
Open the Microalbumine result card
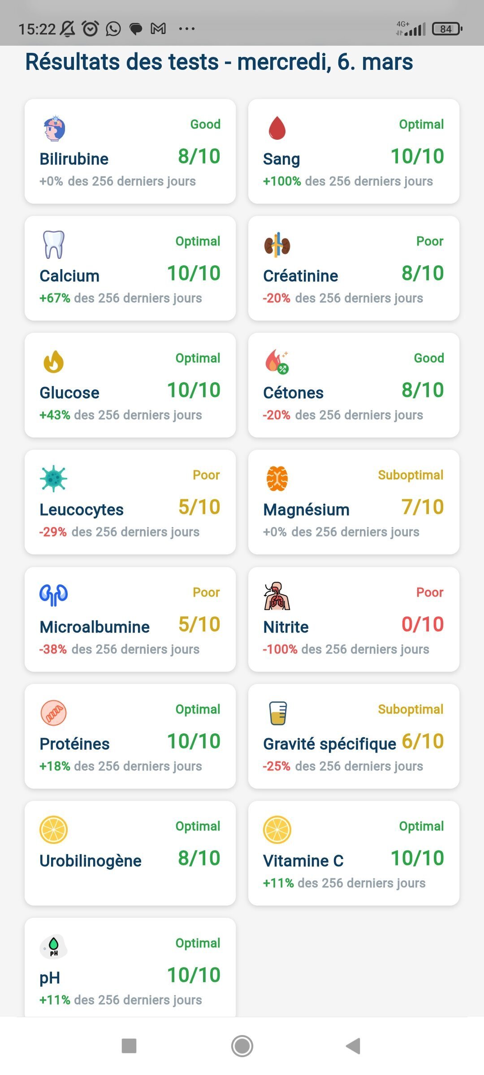(x=130, y=619)
